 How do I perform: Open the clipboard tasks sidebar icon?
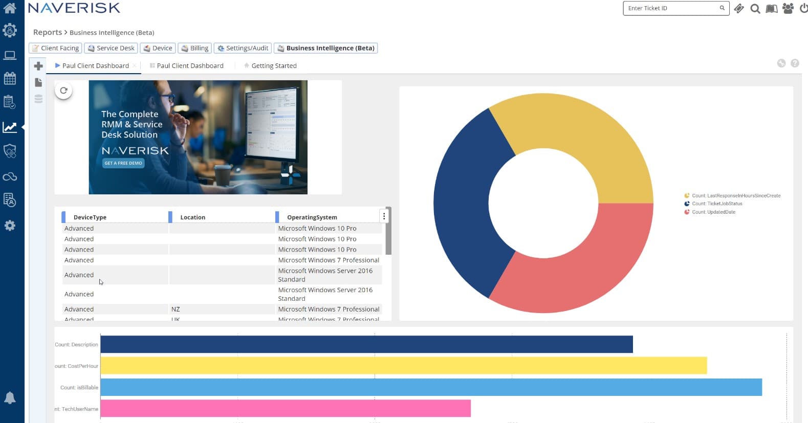pos(10,102)
